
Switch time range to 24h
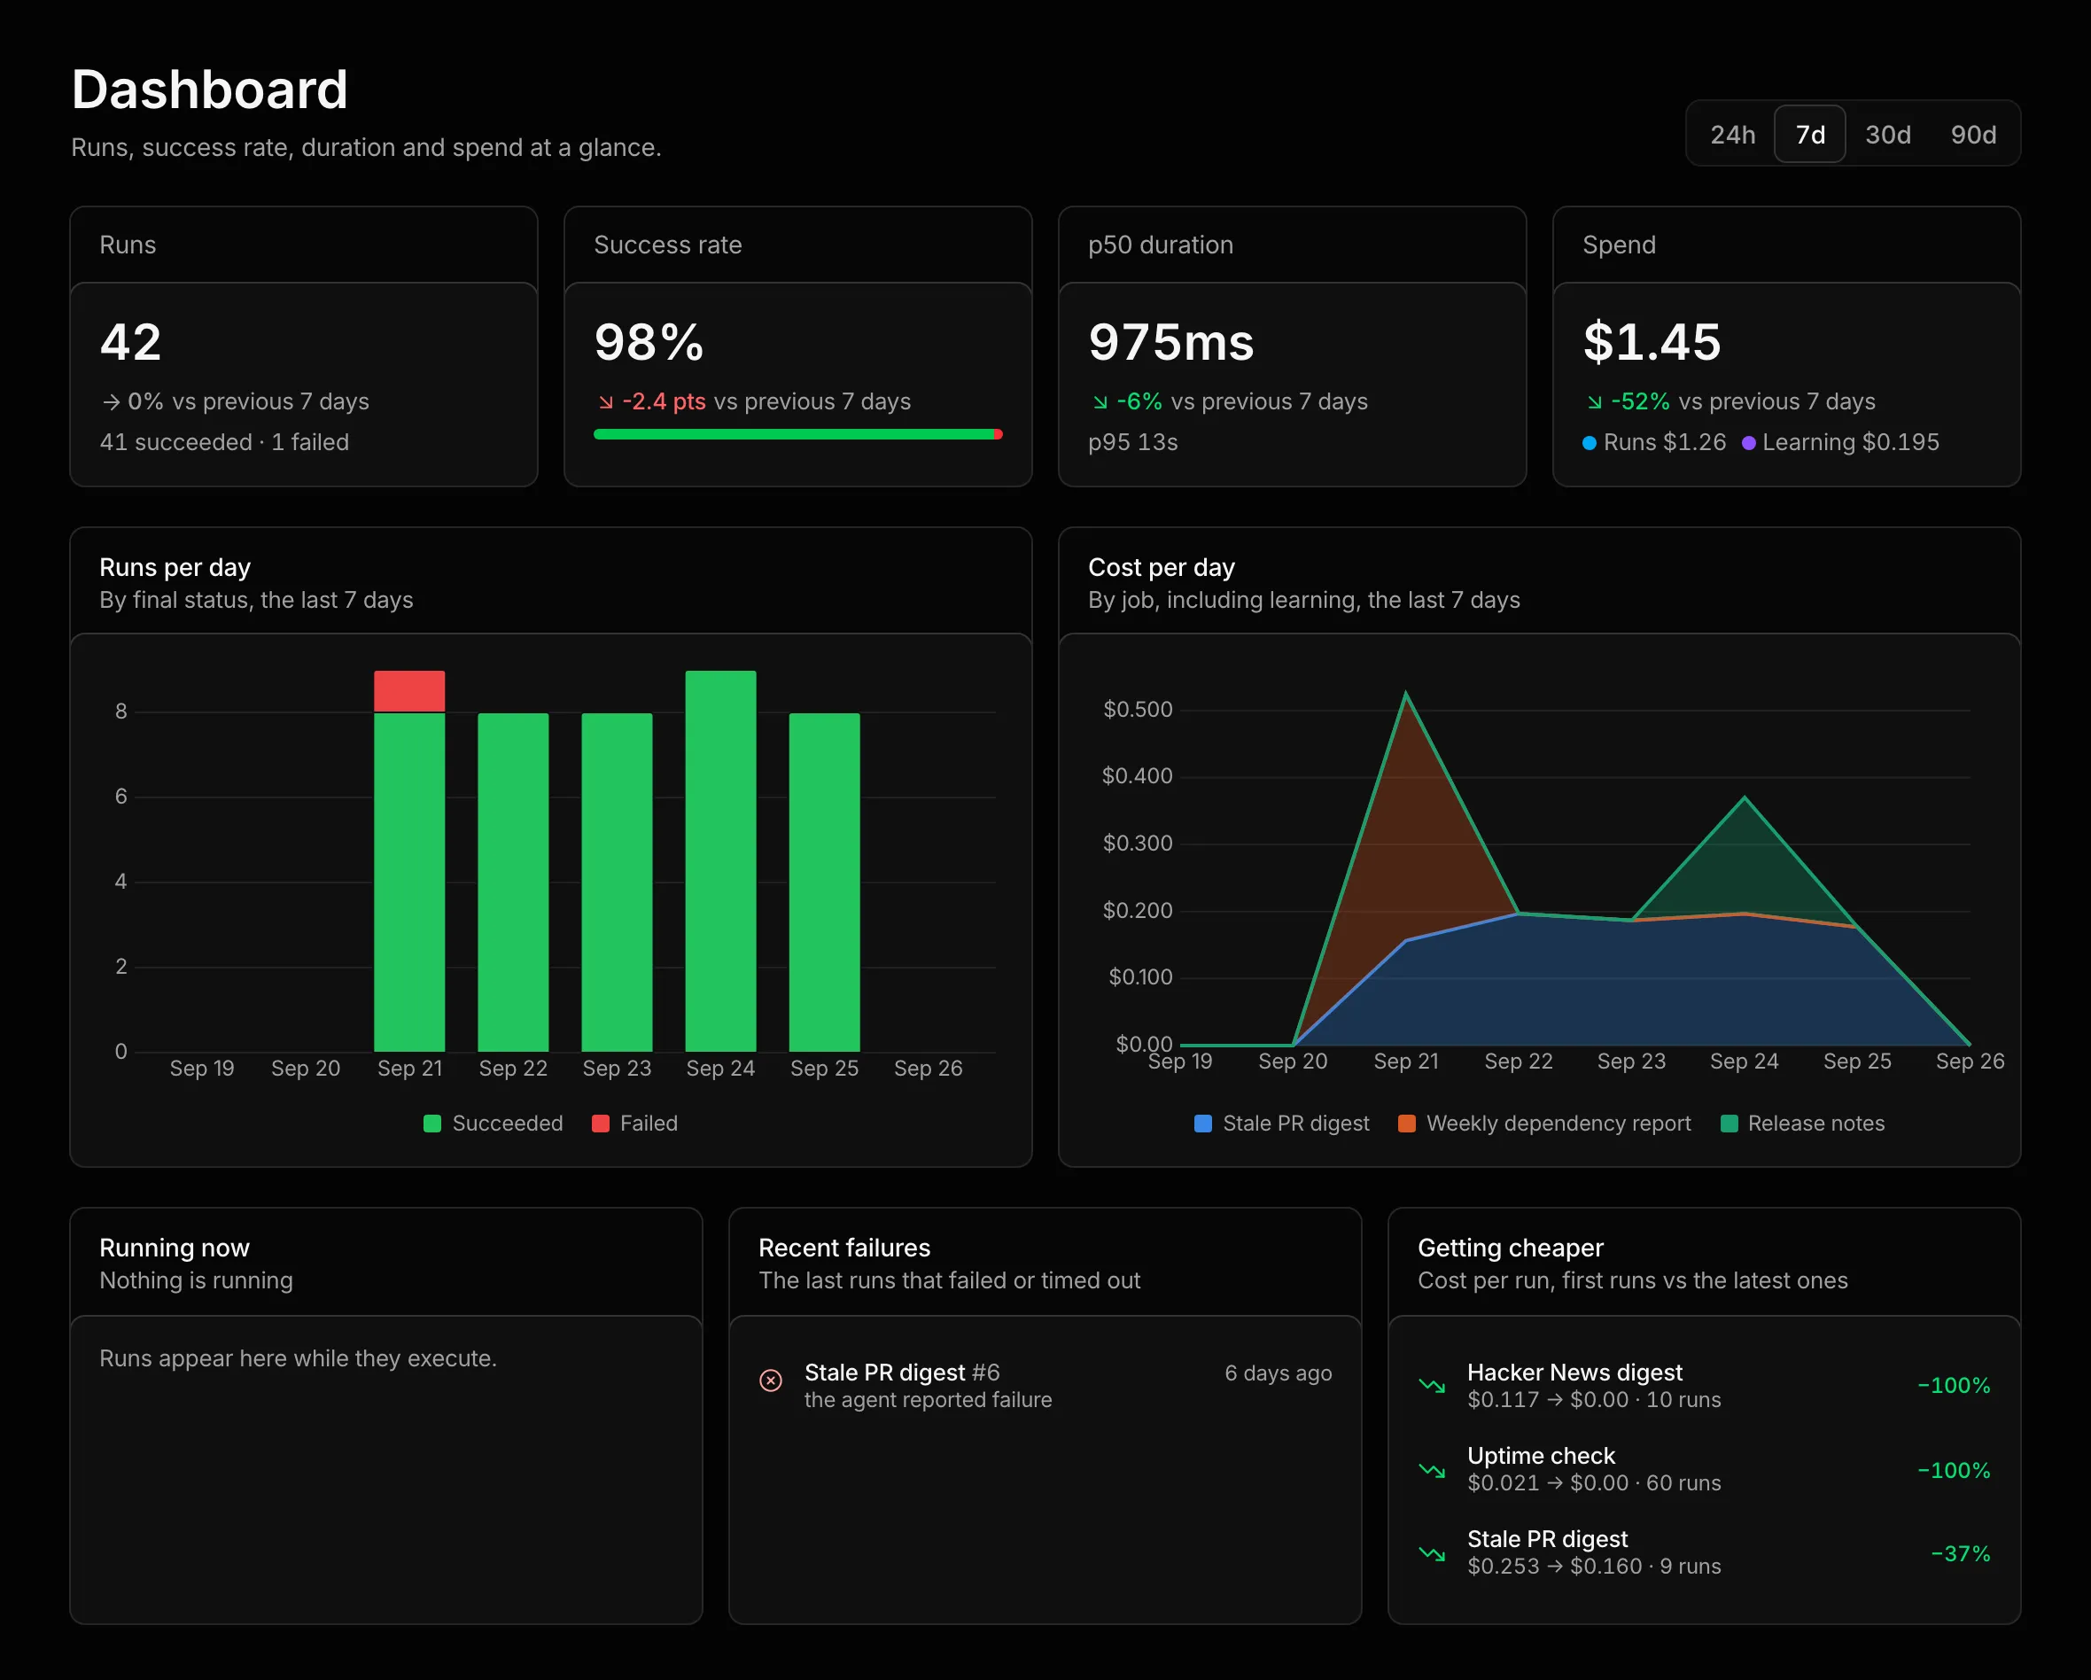[1732, 134]
